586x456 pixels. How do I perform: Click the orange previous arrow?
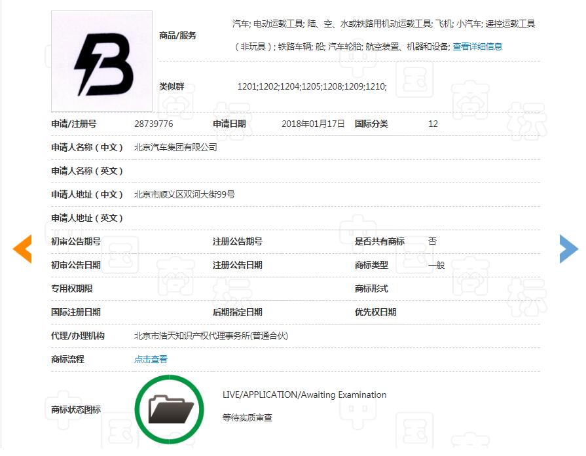click(x=23, y=249)
